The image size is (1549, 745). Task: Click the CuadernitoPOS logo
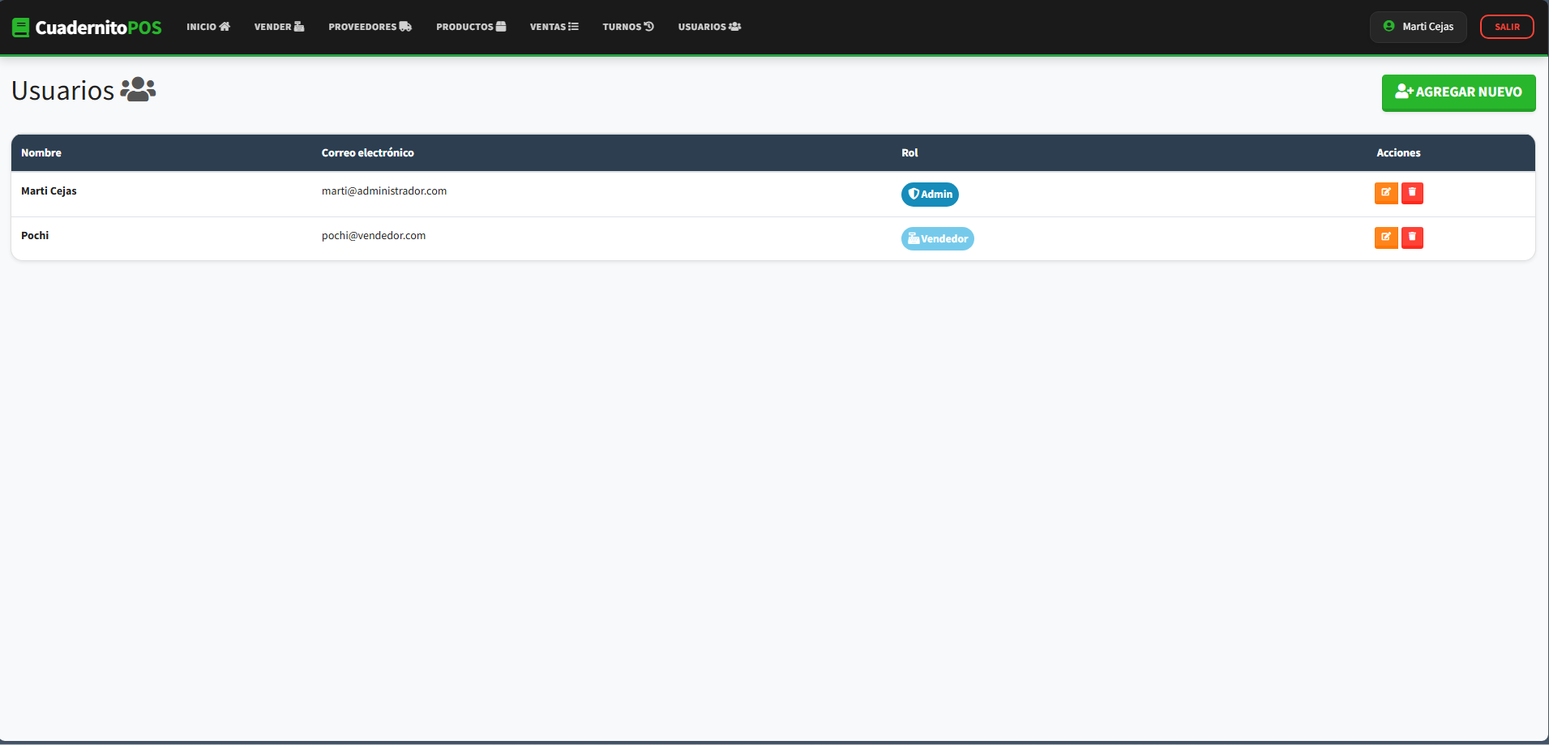pos(87,28)
